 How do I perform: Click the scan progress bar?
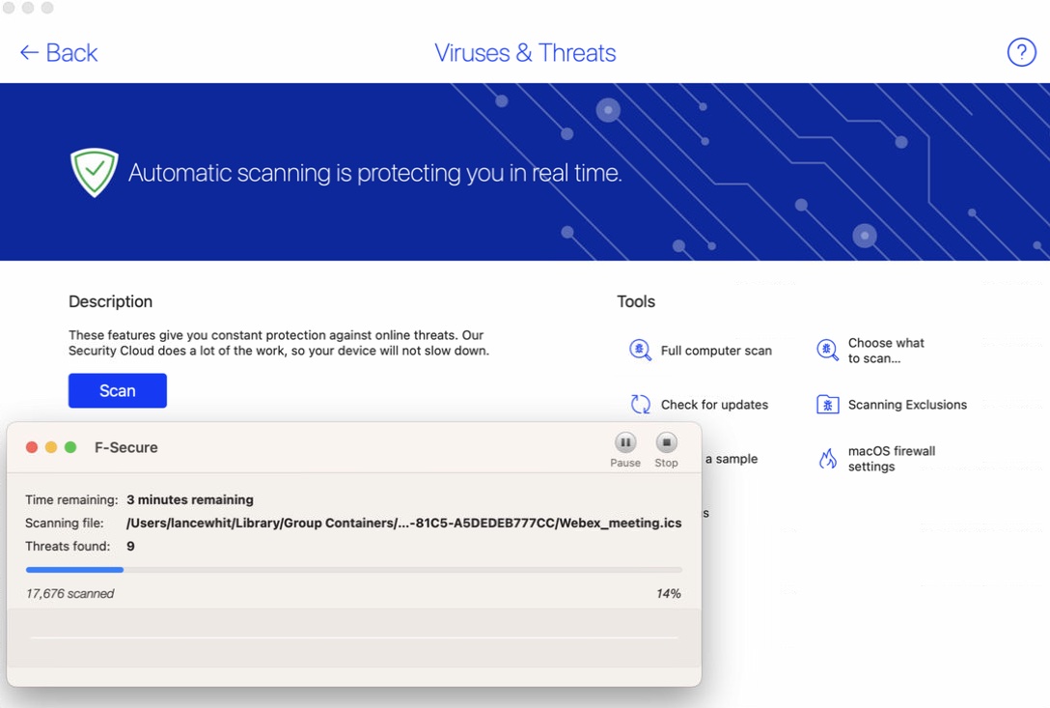coord(353,570)
